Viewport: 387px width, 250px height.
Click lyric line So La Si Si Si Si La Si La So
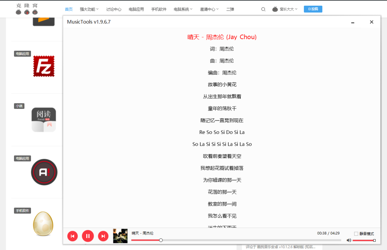coord(222,144)
